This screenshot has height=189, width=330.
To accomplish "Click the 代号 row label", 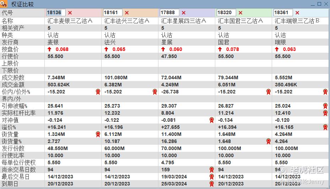I will (x=7, y=13).
